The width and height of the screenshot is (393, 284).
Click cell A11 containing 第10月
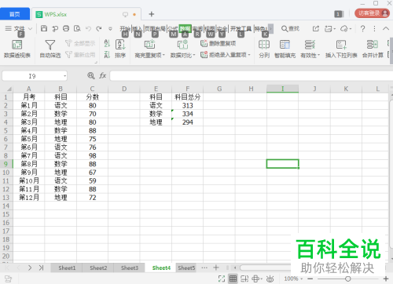29,180
